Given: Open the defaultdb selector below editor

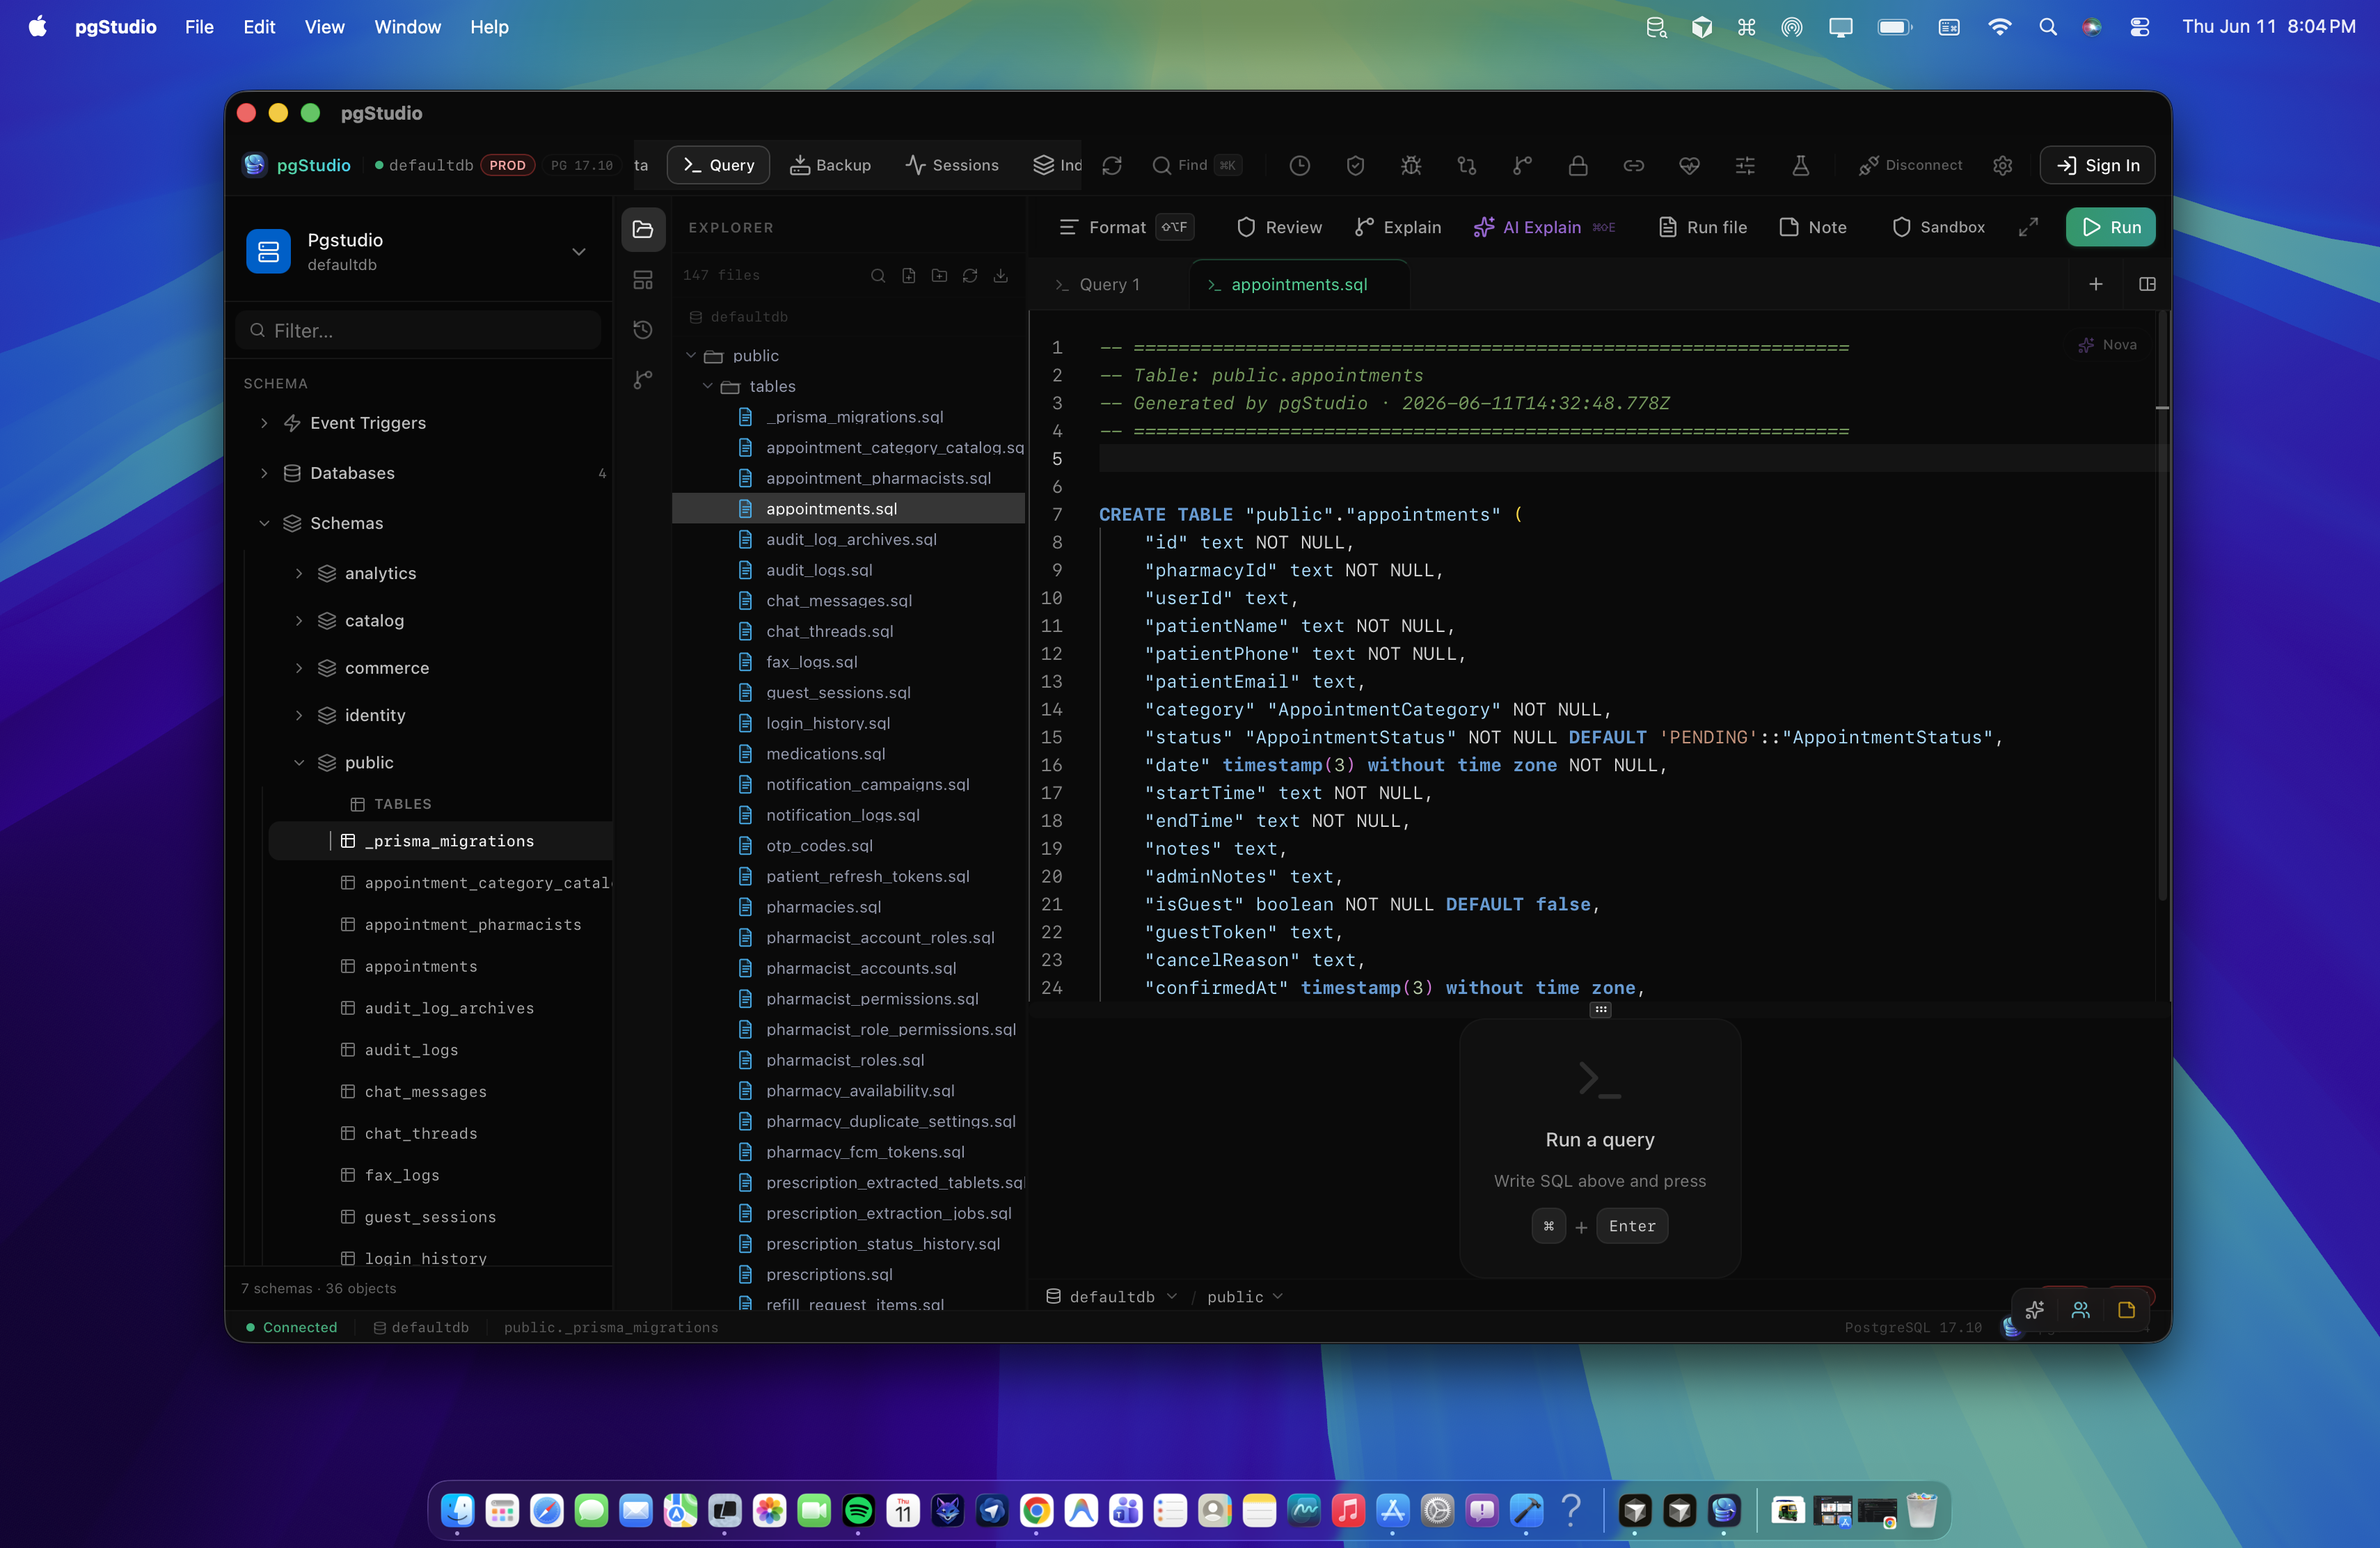Looking at the screenshot, I should coord(1111,1297).
